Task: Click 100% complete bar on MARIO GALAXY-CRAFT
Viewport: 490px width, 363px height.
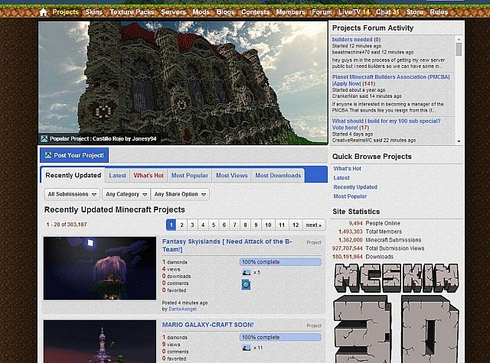Action: click(x=280, y=337)
